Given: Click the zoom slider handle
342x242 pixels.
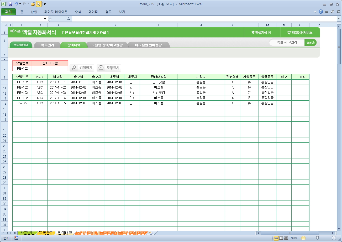Looking at the screenshot, I should pos(317,238).
